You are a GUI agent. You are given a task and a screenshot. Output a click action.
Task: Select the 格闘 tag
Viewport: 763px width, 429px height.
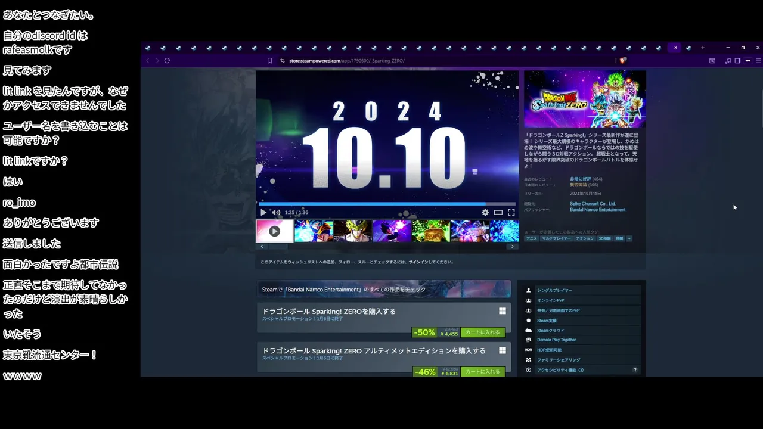619,238
